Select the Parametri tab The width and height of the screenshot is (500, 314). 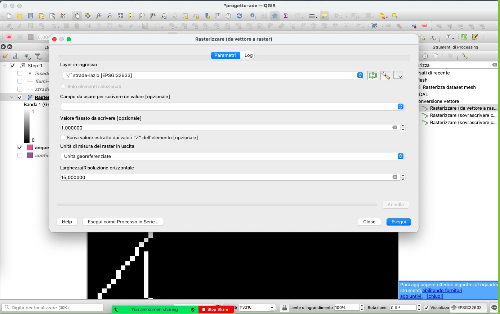225,55
